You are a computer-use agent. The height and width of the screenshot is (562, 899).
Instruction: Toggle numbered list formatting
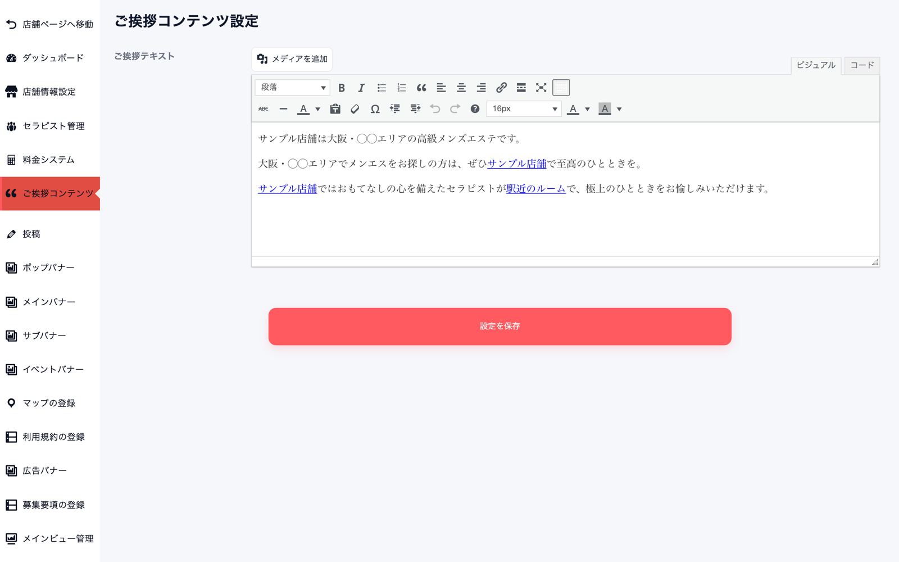(x=401, y=88)
